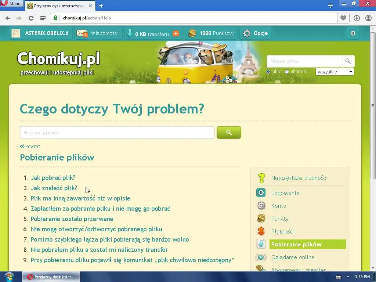Open browser downloads icon

[x=357, y=18]
